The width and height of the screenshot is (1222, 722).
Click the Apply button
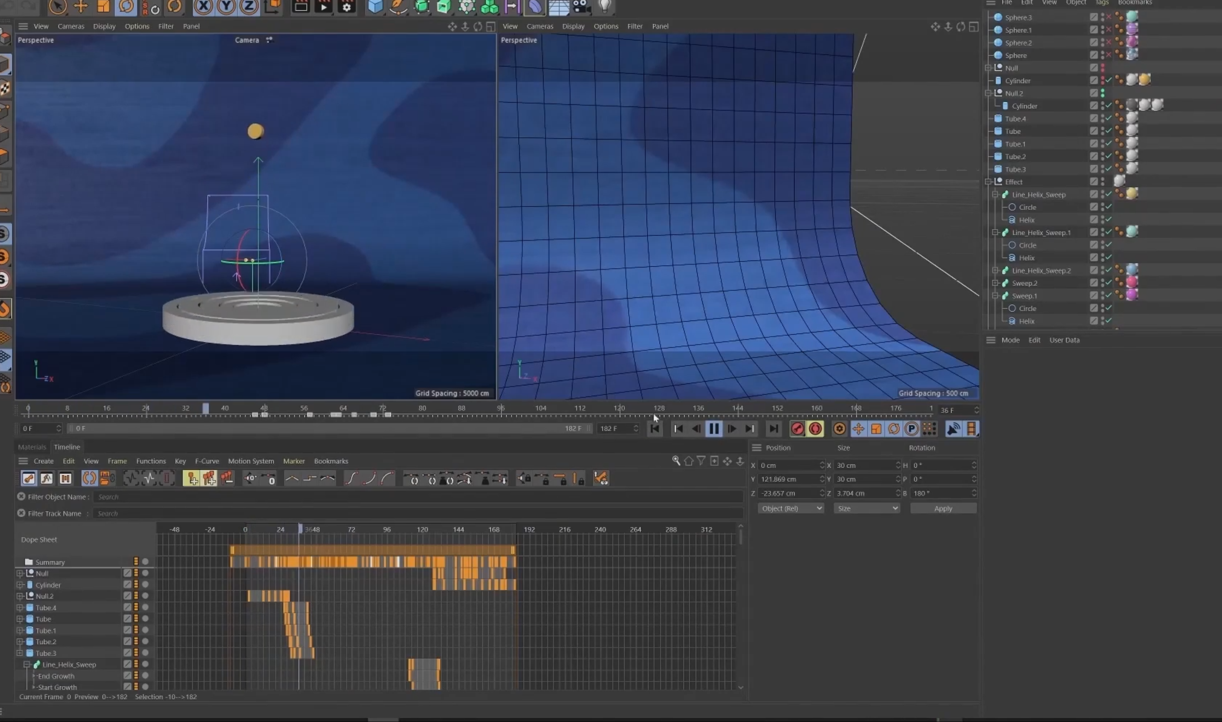tap(943, 508)
